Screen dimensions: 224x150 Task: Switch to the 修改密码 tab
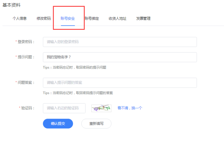(43, 19)
